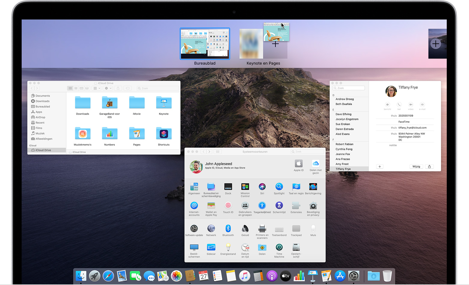Image resolution: width=469 pixels, height=285 pixels.
Task: Open the Mission Control preference pane
Action: [245, 187]
